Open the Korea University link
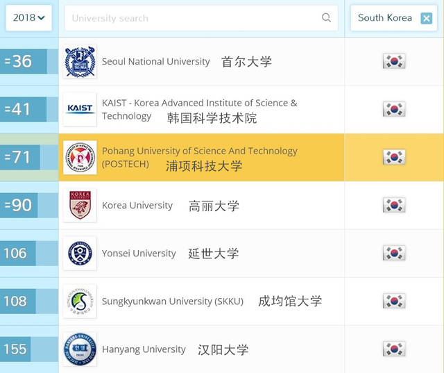This screenshot has height=373, width=444. (x=137, y=205)
